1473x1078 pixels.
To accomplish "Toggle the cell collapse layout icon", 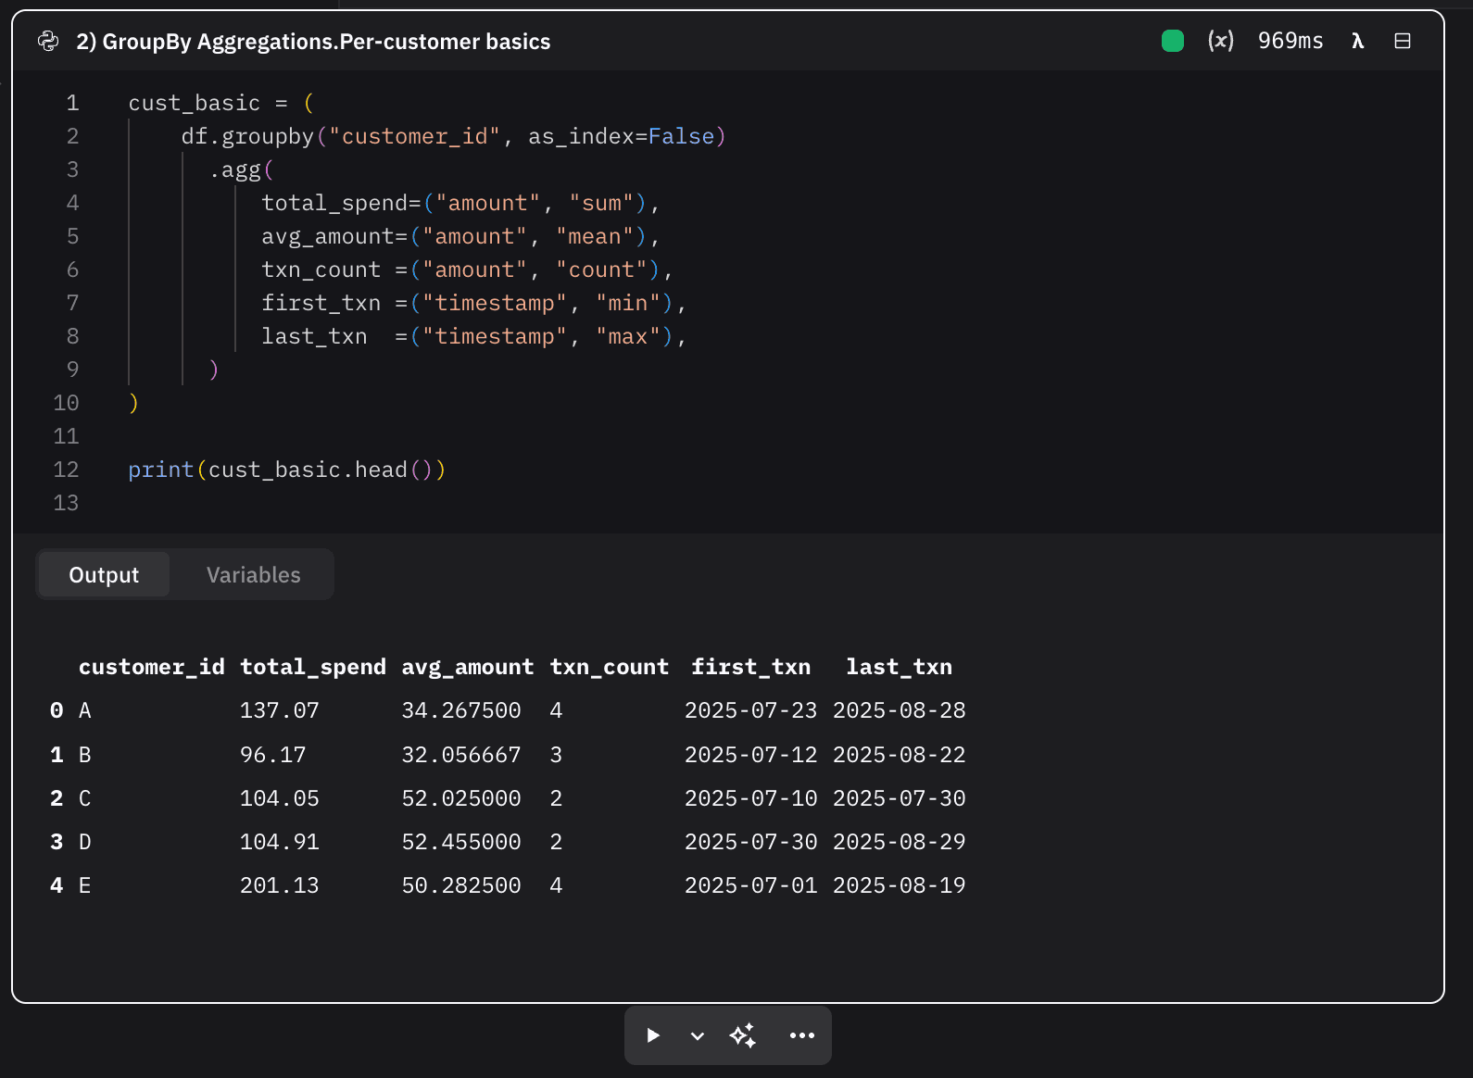I will click(x=1402, y=41).
